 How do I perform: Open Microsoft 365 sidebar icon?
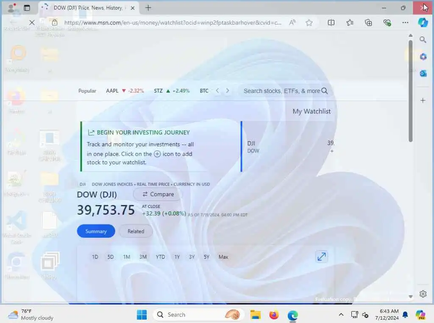pos(423,57)
